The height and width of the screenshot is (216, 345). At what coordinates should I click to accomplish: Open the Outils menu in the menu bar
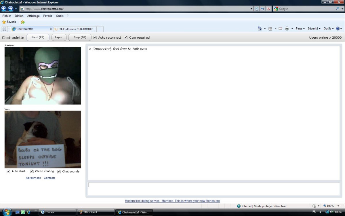point(60,16)
